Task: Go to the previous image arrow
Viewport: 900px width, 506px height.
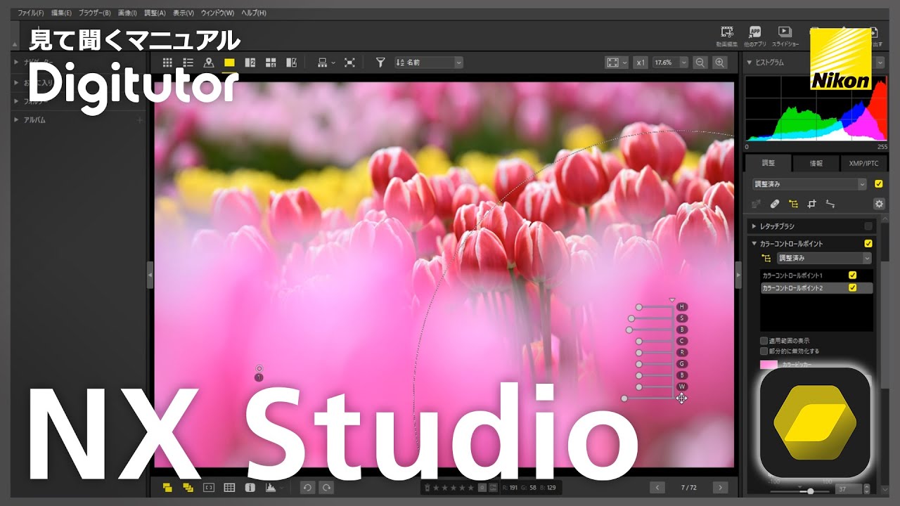Action: click(x=657, y=487)
